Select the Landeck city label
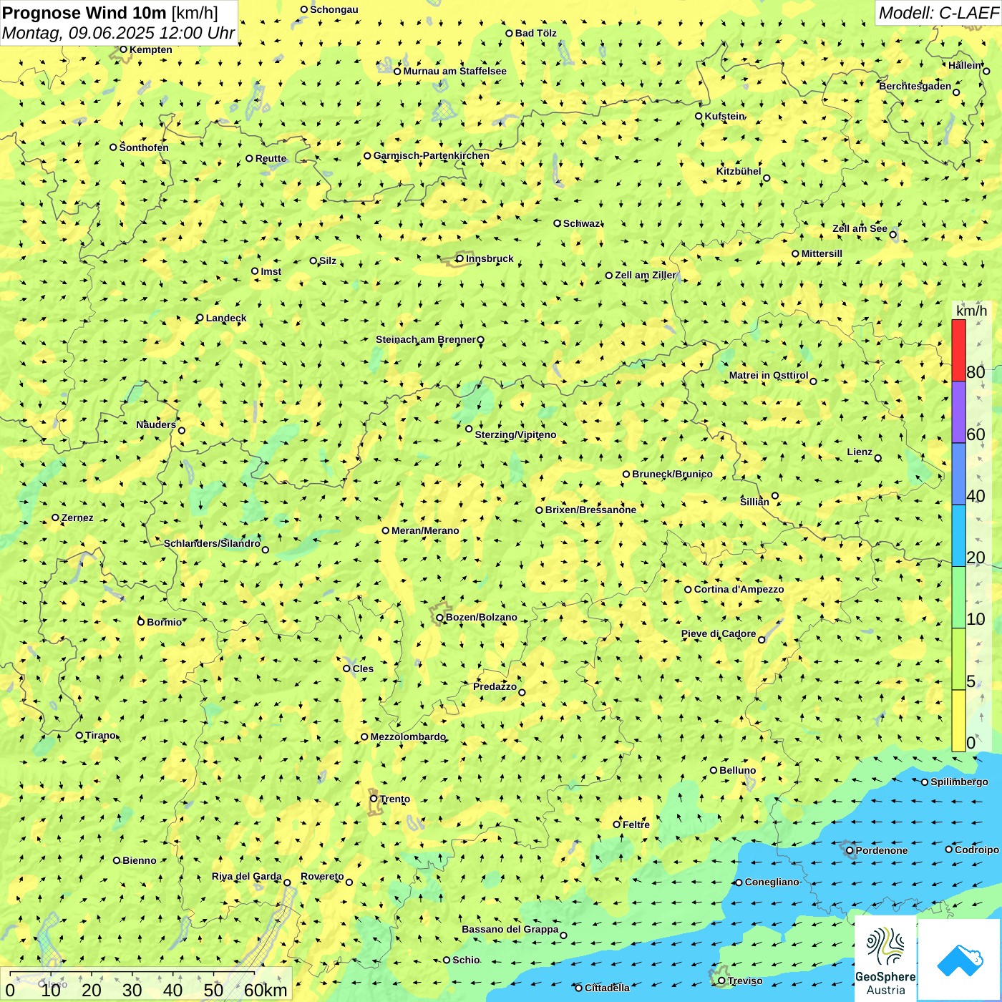This screenshot has height=1002, width=1002. point(226,318)
